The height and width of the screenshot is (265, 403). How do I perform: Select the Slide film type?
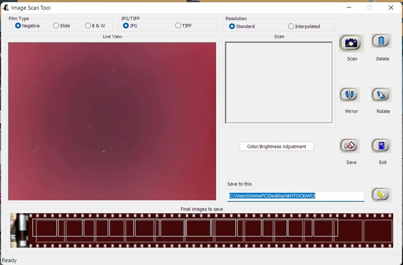coord(56,26)
